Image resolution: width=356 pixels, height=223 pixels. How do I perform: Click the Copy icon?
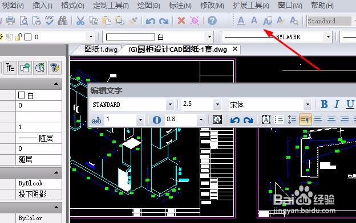pyautogui.click(x=94, y=20)
